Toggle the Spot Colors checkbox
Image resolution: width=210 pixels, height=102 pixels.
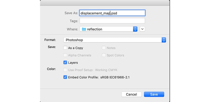click(x=104, y=55)
